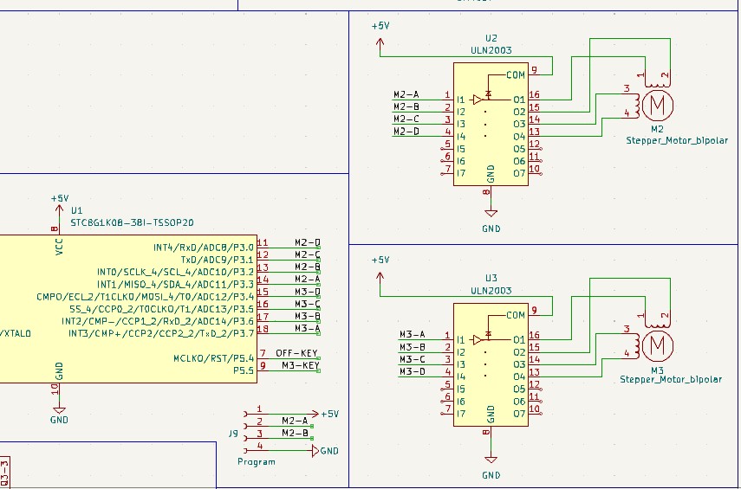Click the GND symbol below U3

tap(491, 458)
